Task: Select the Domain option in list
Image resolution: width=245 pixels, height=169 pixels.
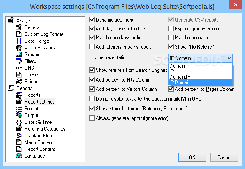Action: coord(201,66)
